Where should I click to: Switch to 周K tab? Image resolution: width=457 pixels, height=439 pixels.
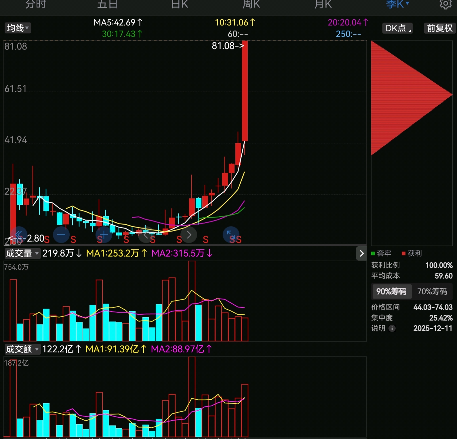click(251, 4)
